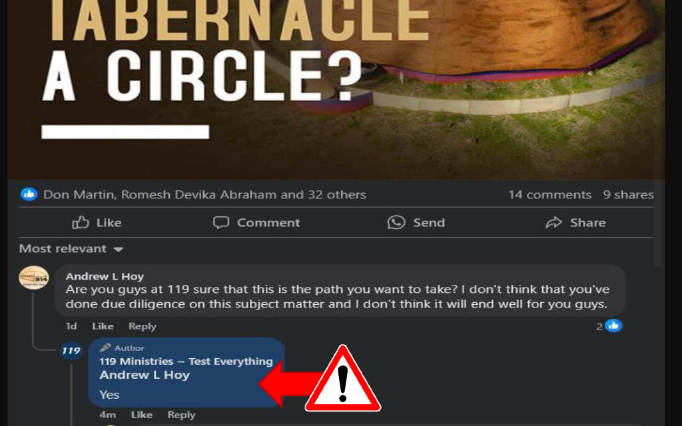
Task: Open the Most relevant dropdown arrow
Action: [x=119, y=250]
